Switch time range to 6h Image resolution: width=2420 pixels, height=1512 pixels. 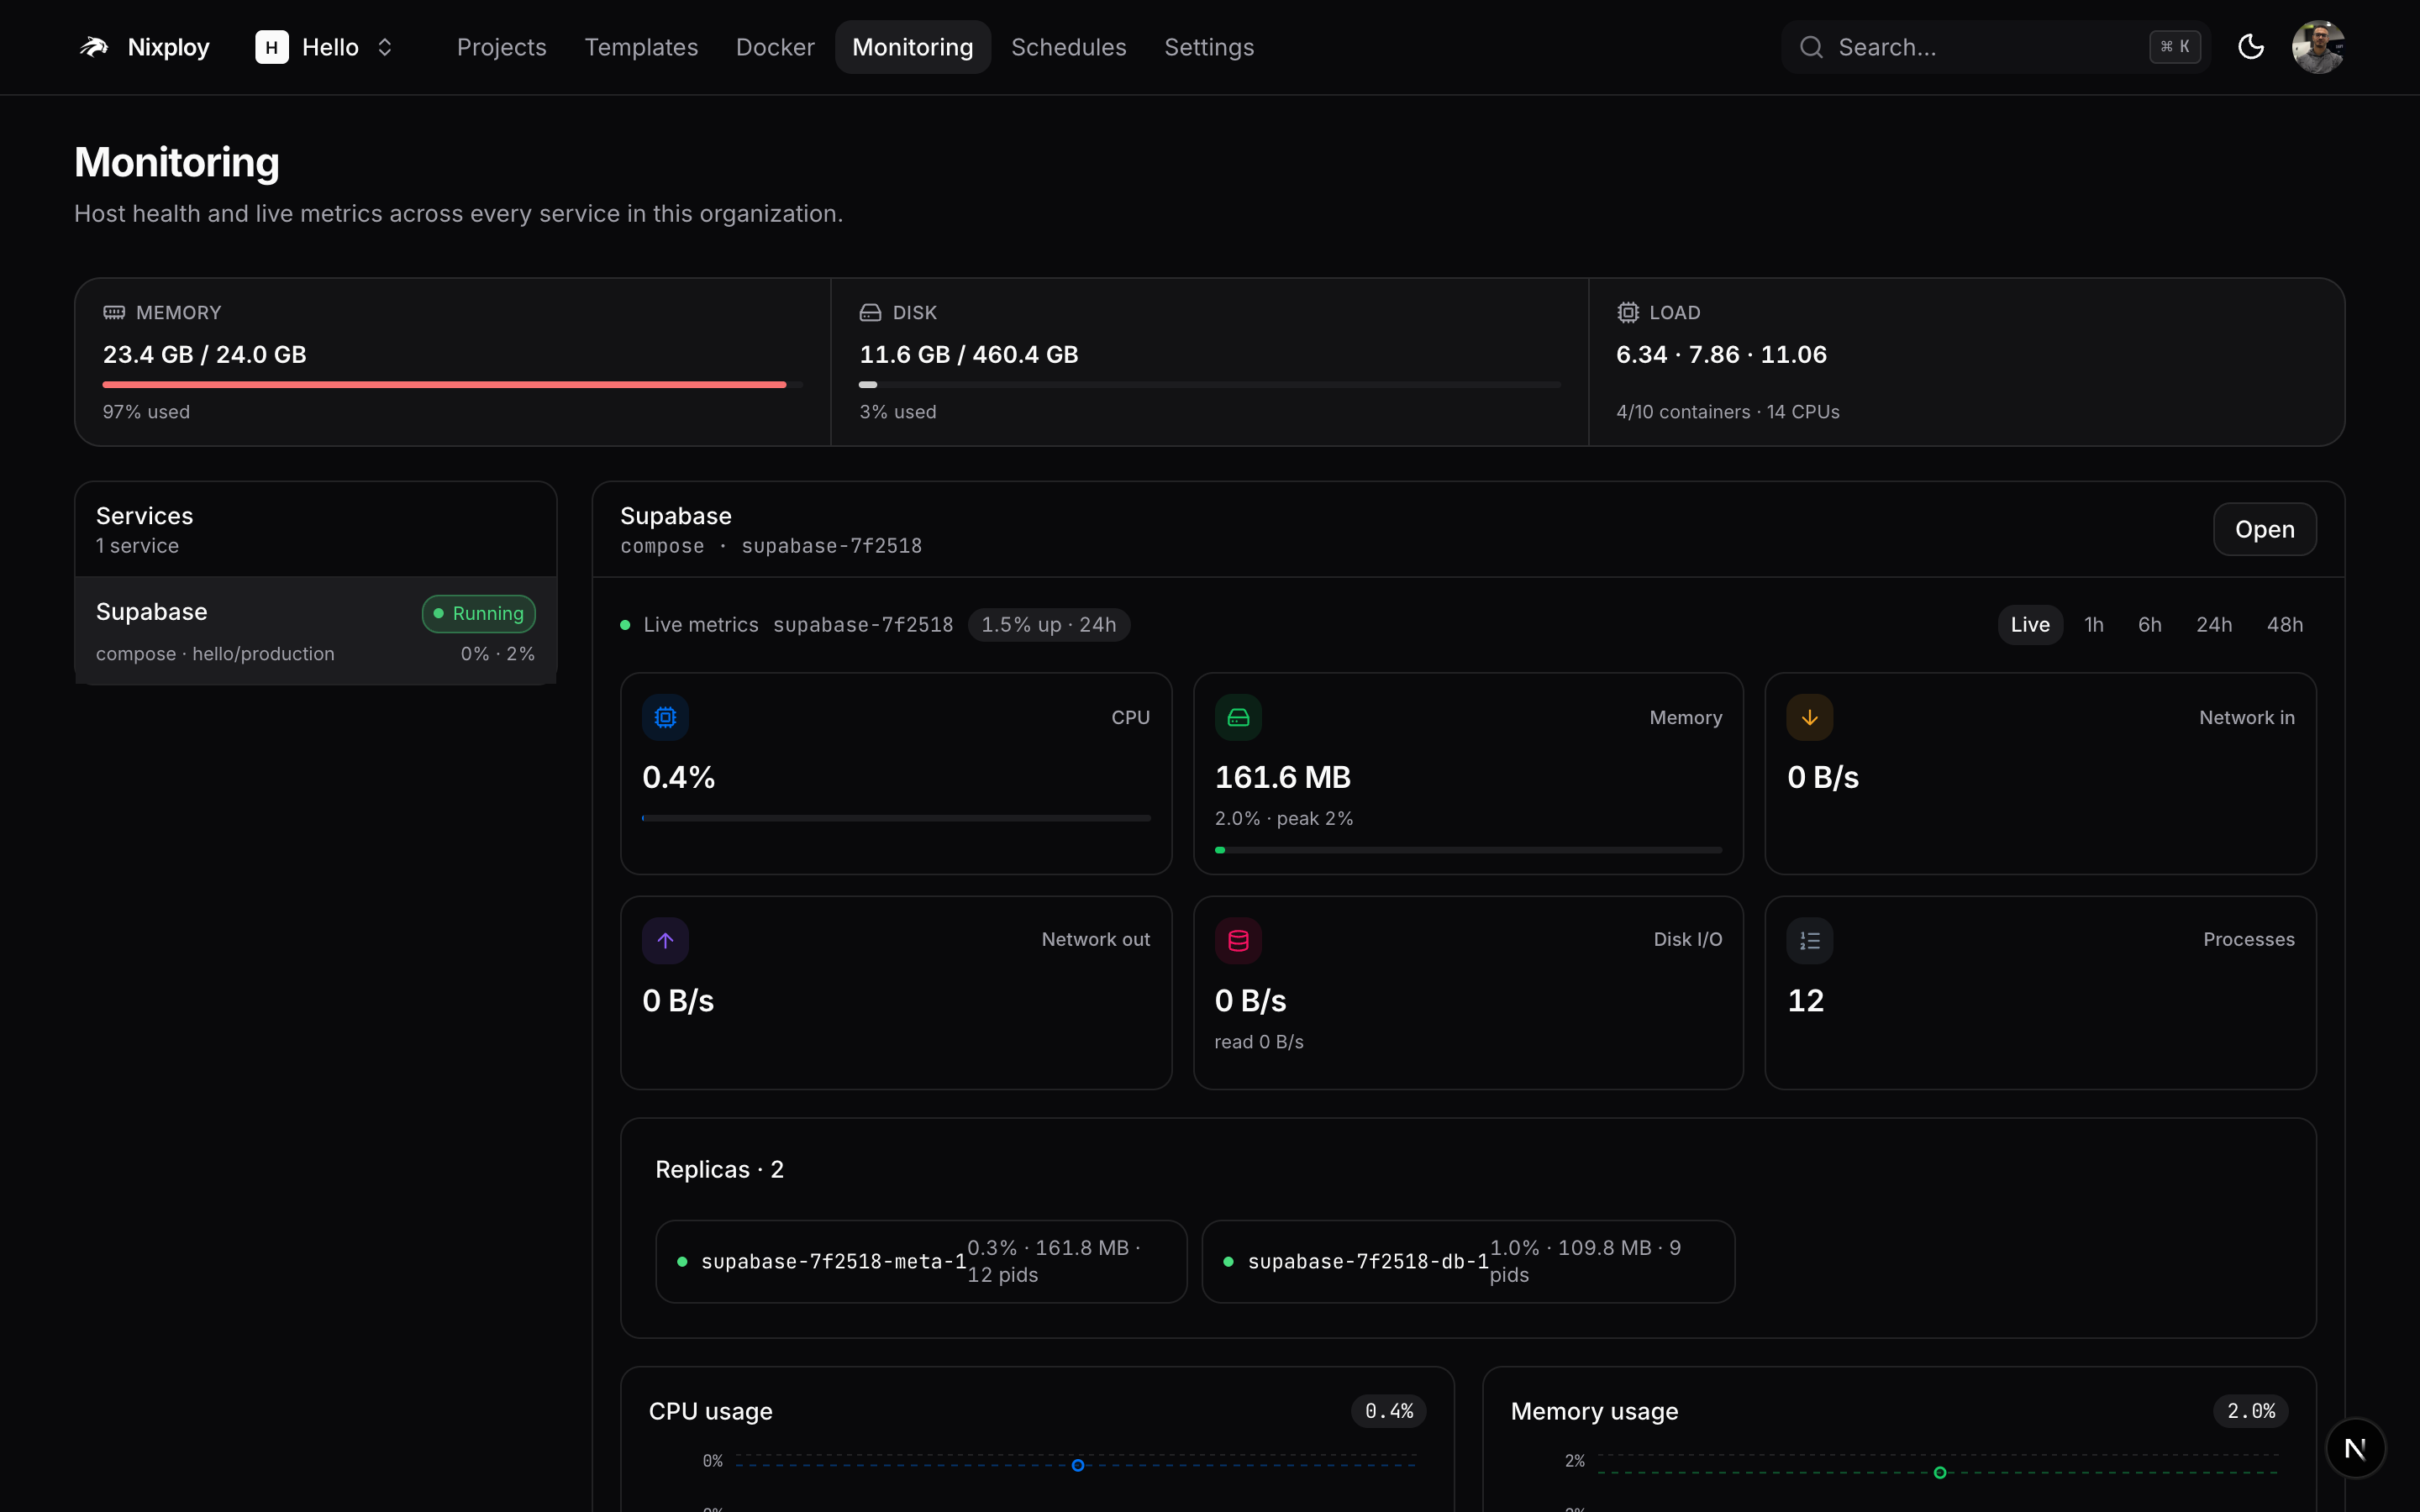tap(2150, 625)
